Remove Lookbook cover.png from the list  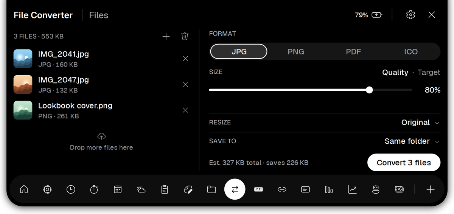tap(185, 110)
